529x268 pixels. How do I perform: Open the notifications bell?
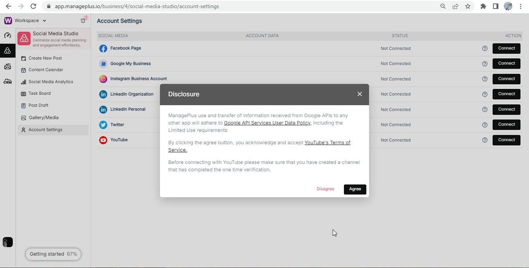pyautogui.click(x=83, y=20)
